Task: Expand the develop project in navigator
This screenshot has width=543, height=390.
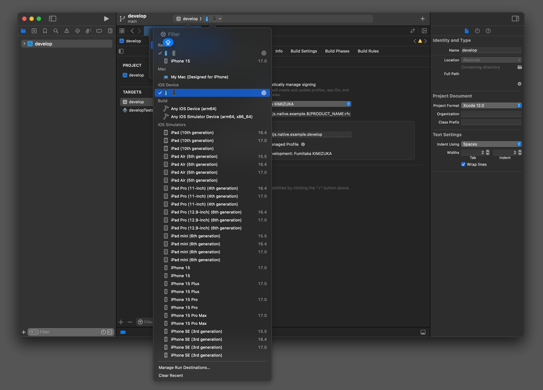Action: [24, 44]
